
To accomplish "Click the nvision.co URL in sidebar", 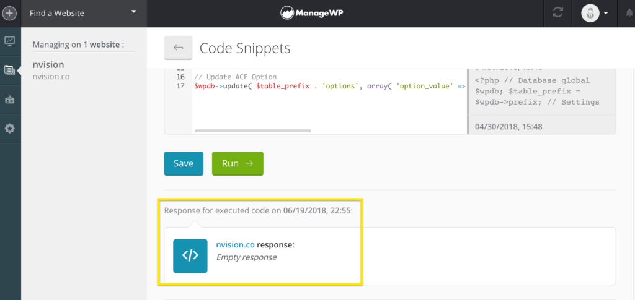I will [x=51, y=76].
